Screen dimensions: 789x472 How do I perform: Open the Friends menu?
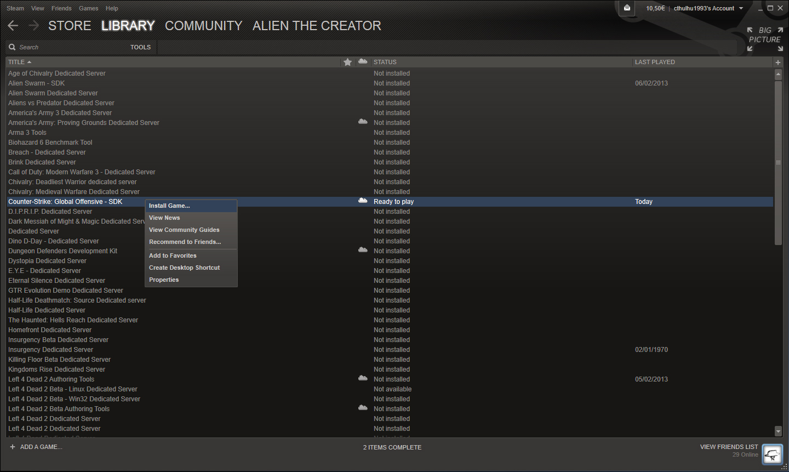point(61,8)
